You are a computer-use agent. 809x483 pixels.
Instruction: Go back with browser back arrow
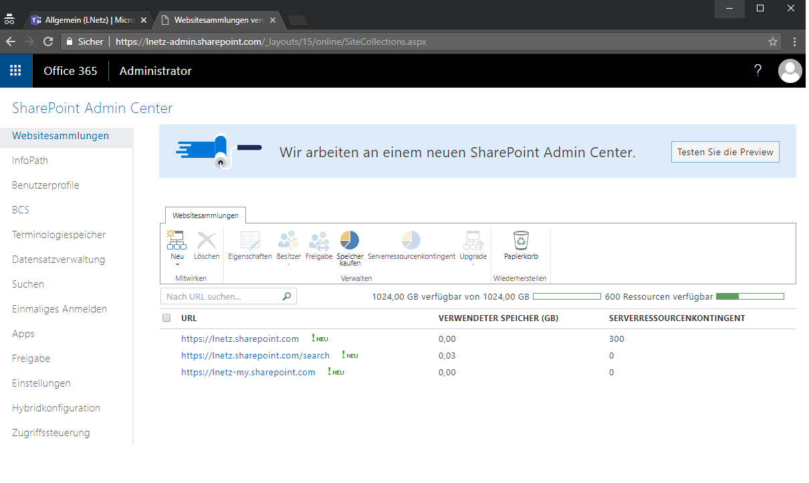coord(11,41)
